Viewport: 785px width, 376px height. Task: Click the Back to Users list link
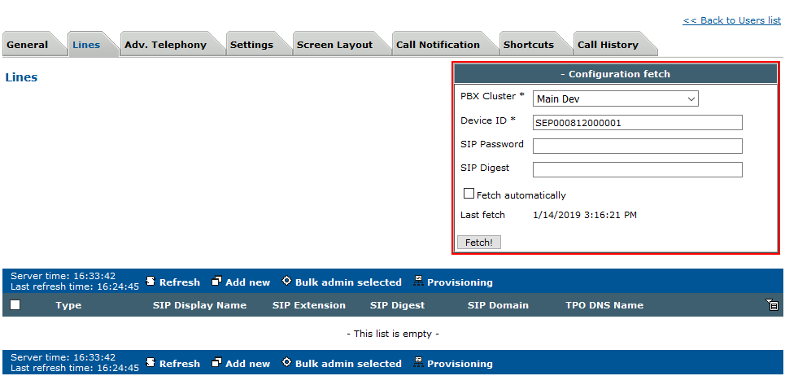click(x=731, y=20)
